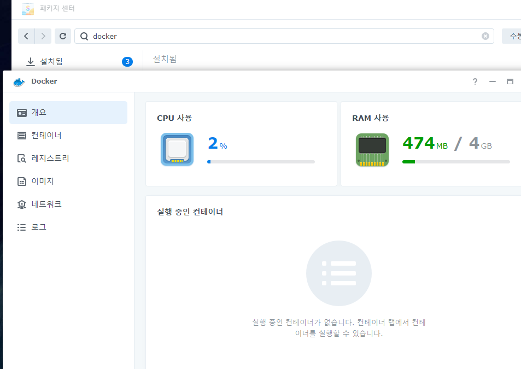Viewport: 521px width, 369px height.
Task: Click the CPU usage progress bar
Action: click(x=261, y=162)
